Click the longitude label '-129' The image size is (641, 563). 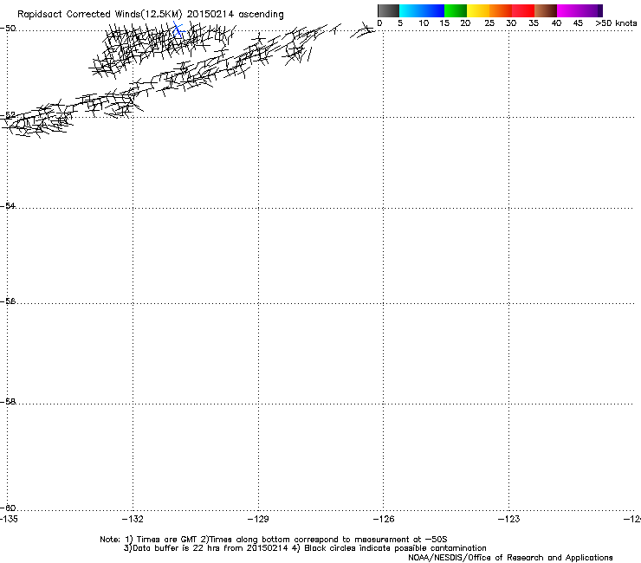[x=258, y=519]
